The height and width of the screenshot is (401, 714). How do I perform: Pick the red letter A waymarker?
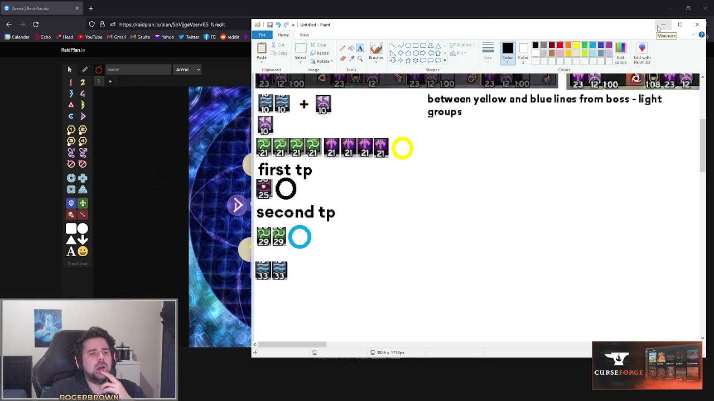pyautogui.click(x=71, y=105)
